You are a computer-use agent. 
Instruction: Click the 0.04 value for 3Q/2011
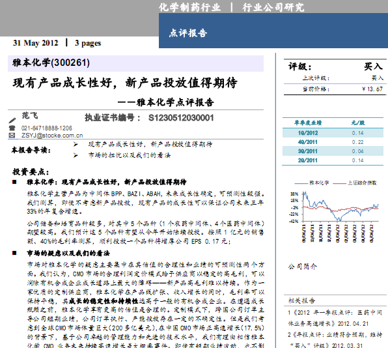[x=358, y=151]
